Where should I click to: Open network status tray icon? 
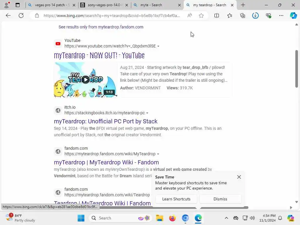(245, 218)
